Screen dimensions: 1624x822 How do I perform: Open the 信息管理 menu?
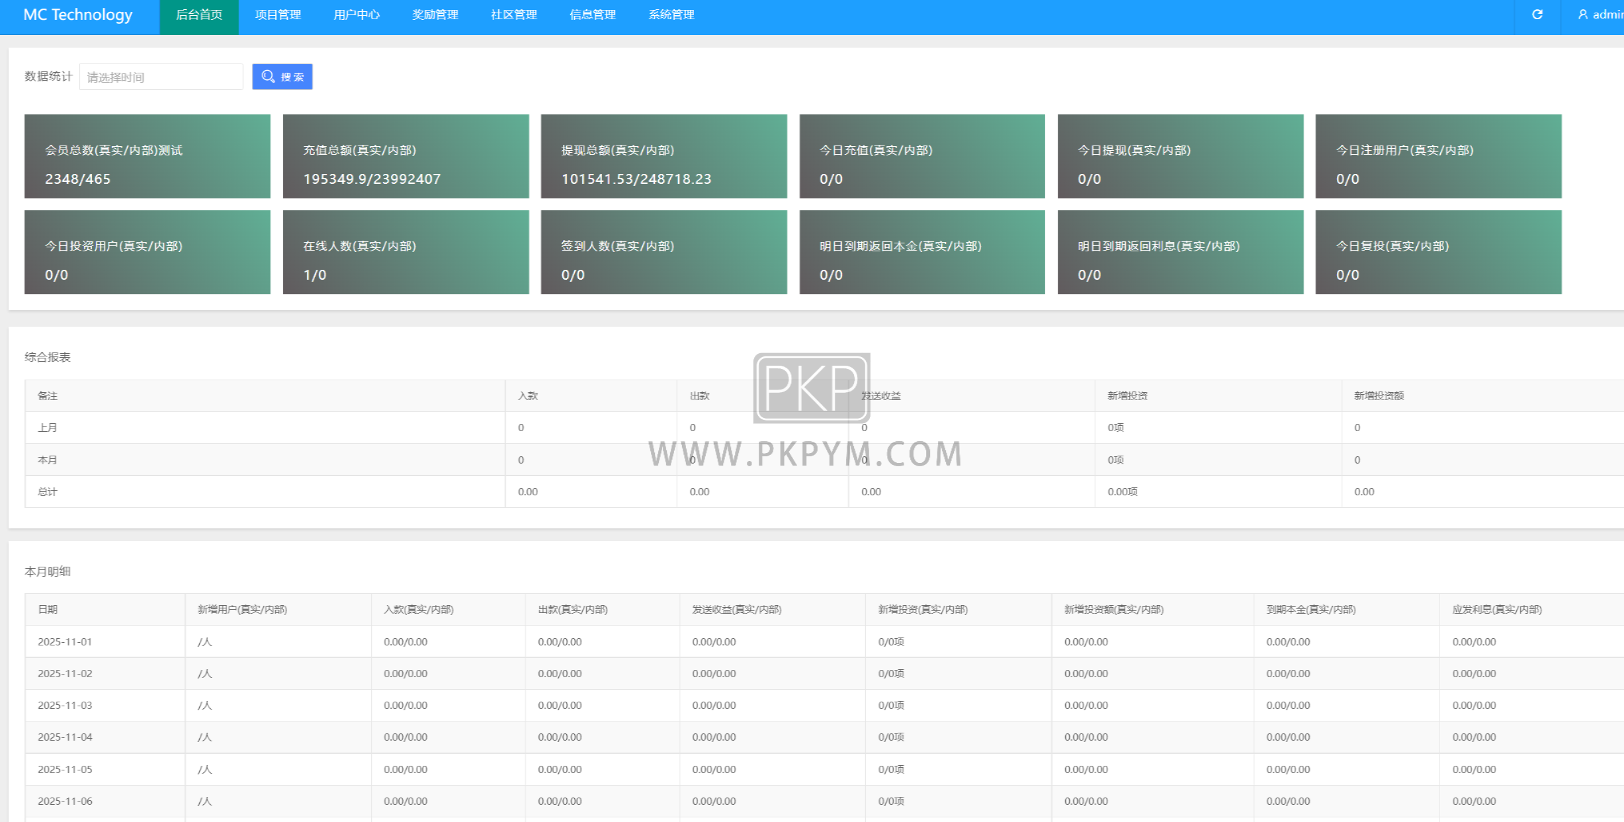(x=593, y=15)
